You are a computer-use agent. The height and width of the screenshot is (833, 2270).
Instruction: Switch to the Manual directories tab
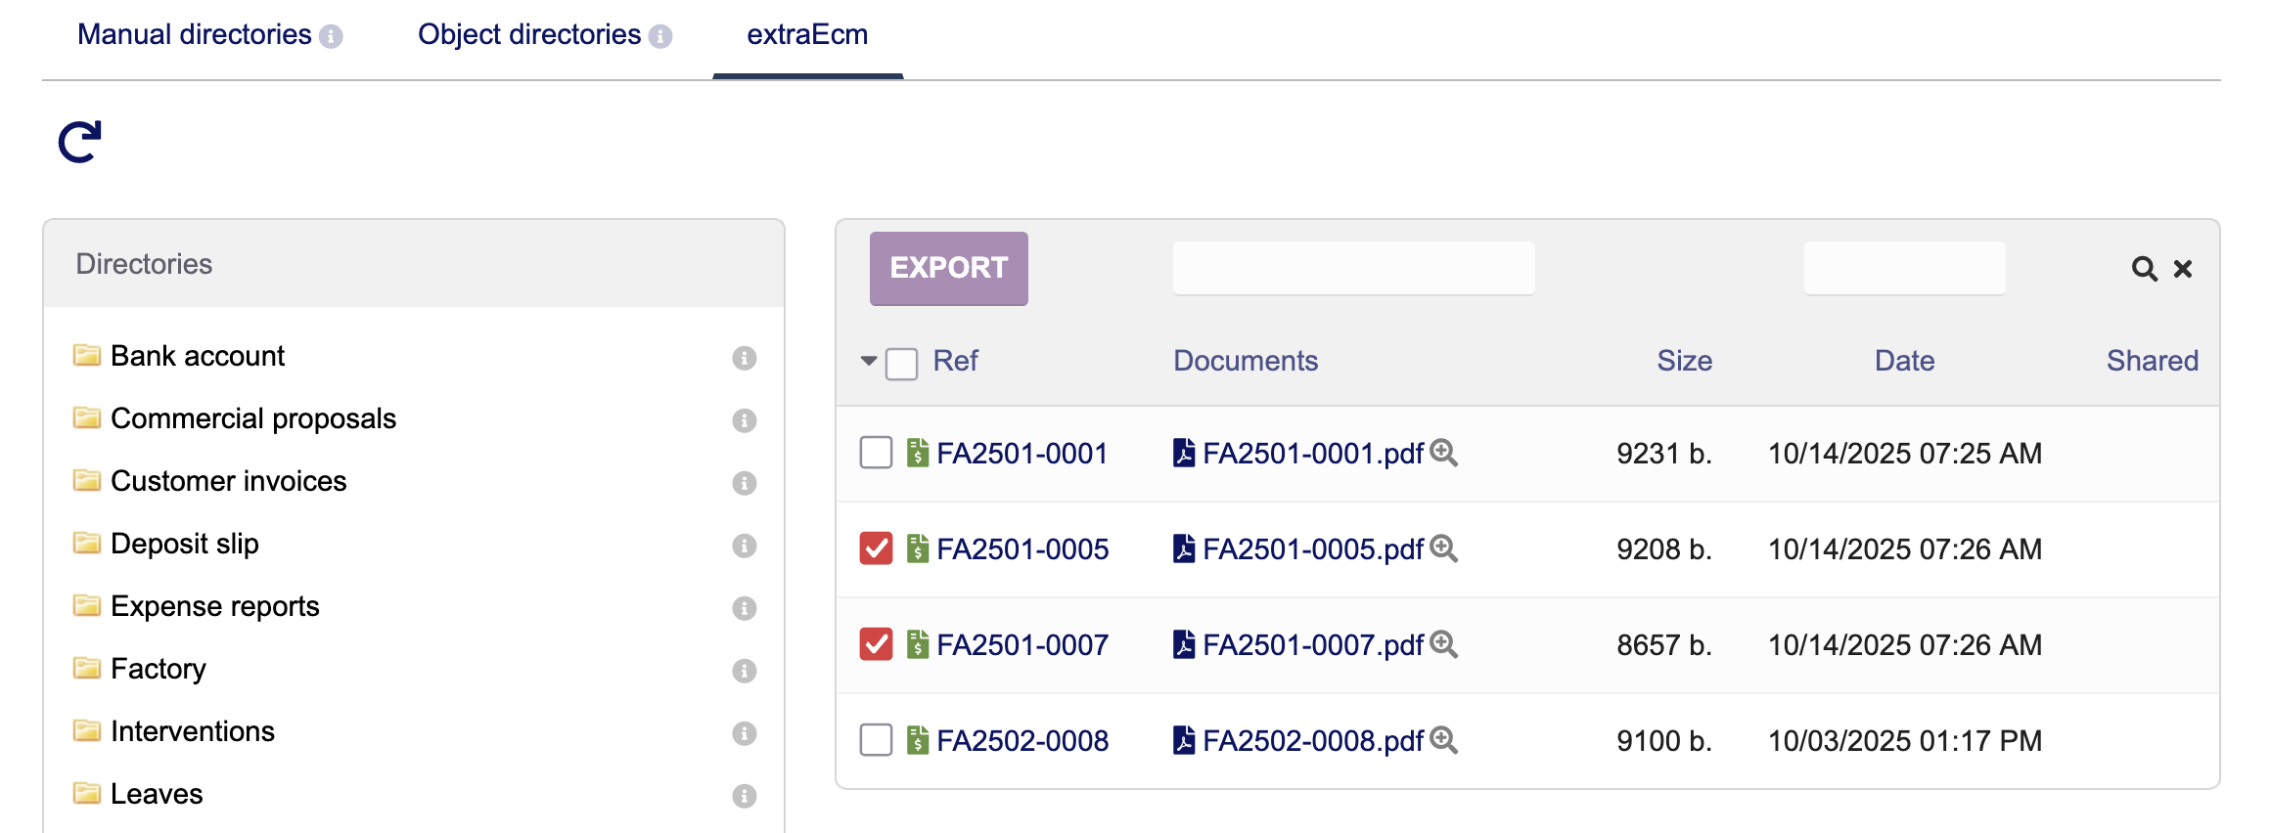tap(194, 35)
